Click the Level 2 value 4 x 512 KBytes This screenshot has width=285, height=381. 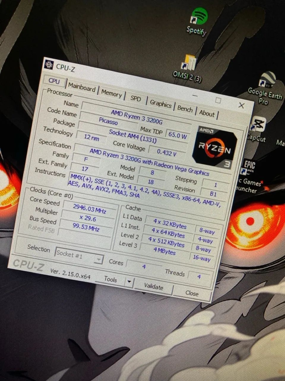point(166,242)
